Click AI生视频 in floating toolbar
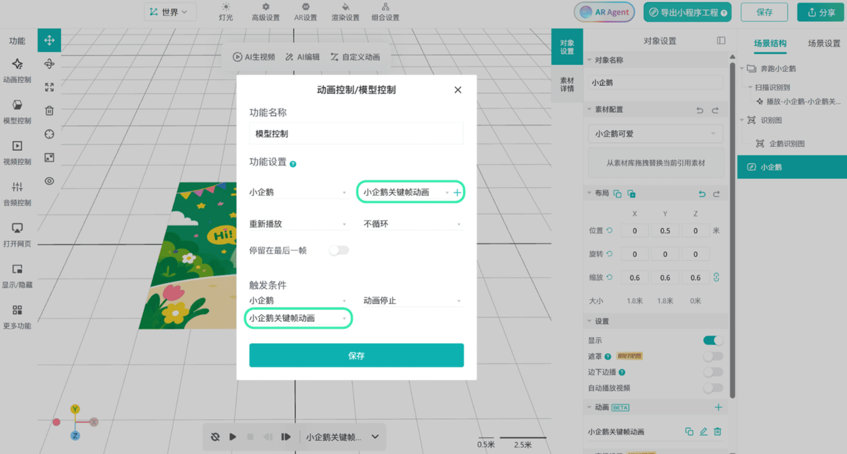 pyautogui.click(x=254, y=57)
